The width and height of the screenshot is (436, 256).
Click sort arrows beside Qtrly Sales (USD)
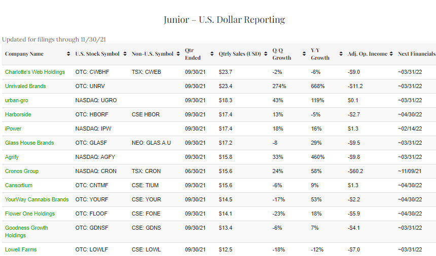[266, 54]
